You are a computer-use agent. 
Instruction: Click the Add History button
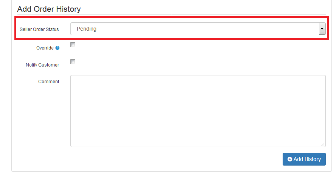(304, 159)
